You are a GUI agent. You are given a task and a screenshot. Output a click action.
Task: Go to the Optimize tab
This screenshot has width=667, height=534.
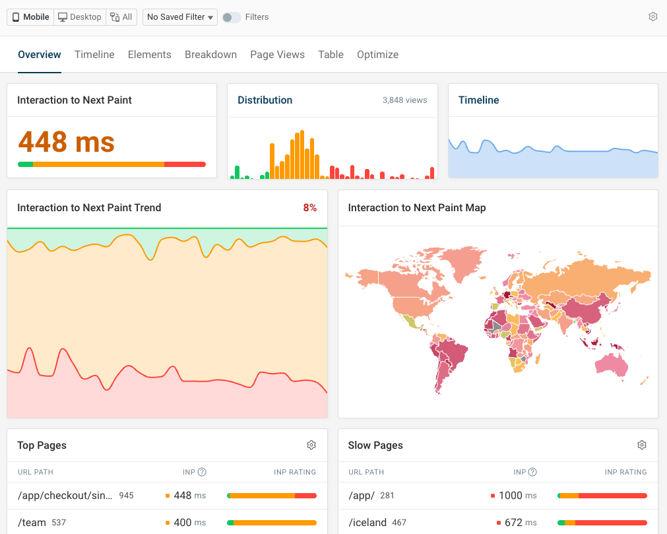[x=377, y=55]
